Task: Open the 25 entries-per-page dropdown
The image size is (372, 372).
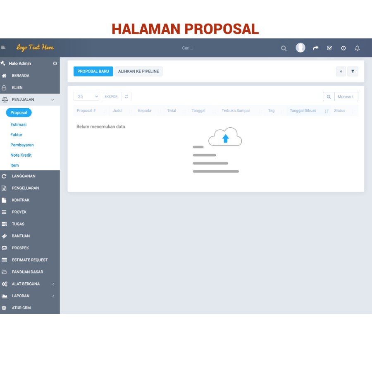Action: point(86,97)
